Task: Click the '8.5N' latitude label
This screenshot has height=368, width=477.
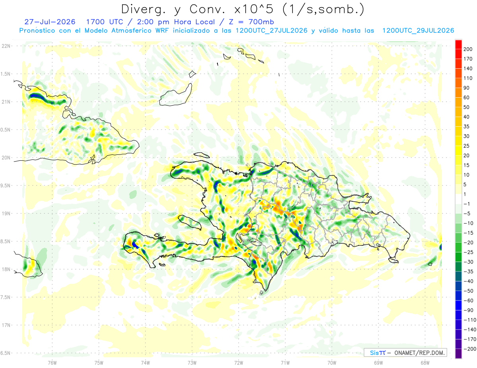Action: click(x=6, y=241)
